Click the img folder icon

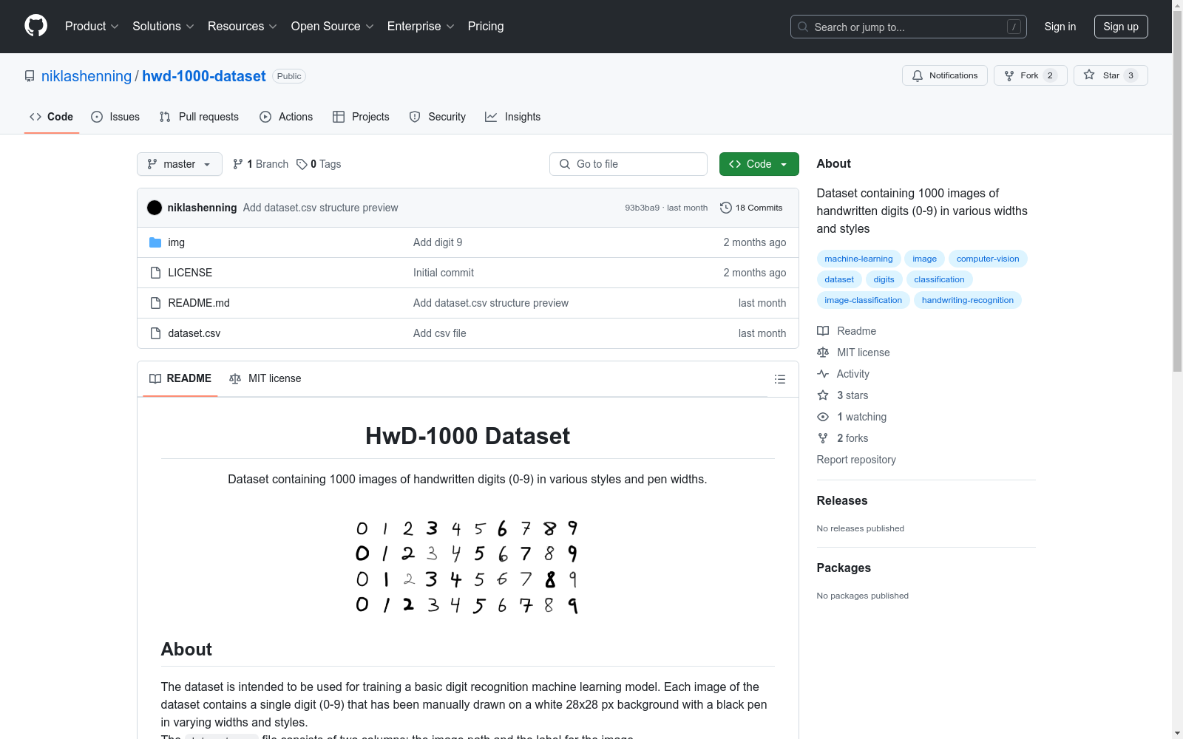coord(155,242)
